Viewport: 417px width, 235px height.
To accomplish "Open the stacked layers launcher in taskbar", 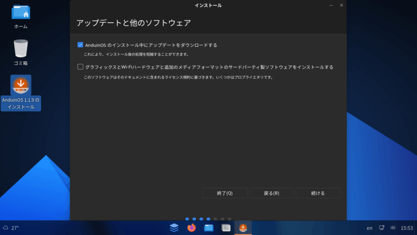I will tap(174, 228).
